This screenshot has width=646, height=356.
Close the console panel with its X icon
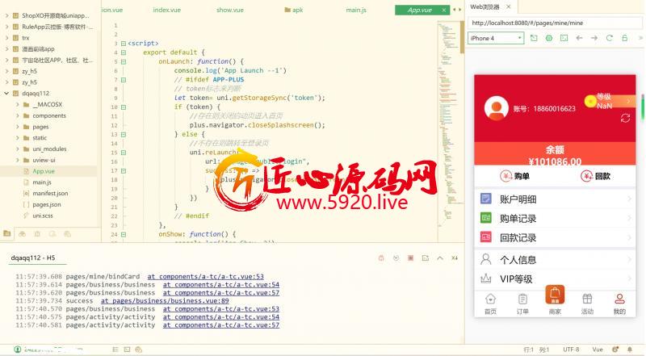tap(455, 258)
